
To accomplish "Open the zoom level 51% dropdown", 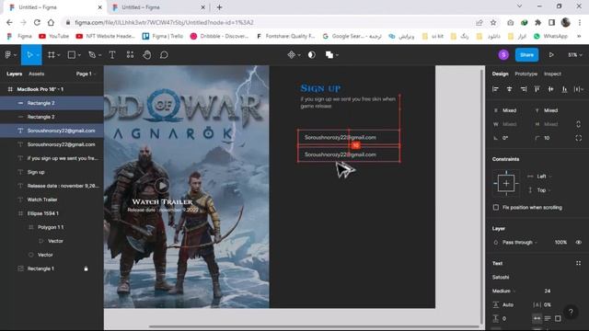I will click(574, 55).
